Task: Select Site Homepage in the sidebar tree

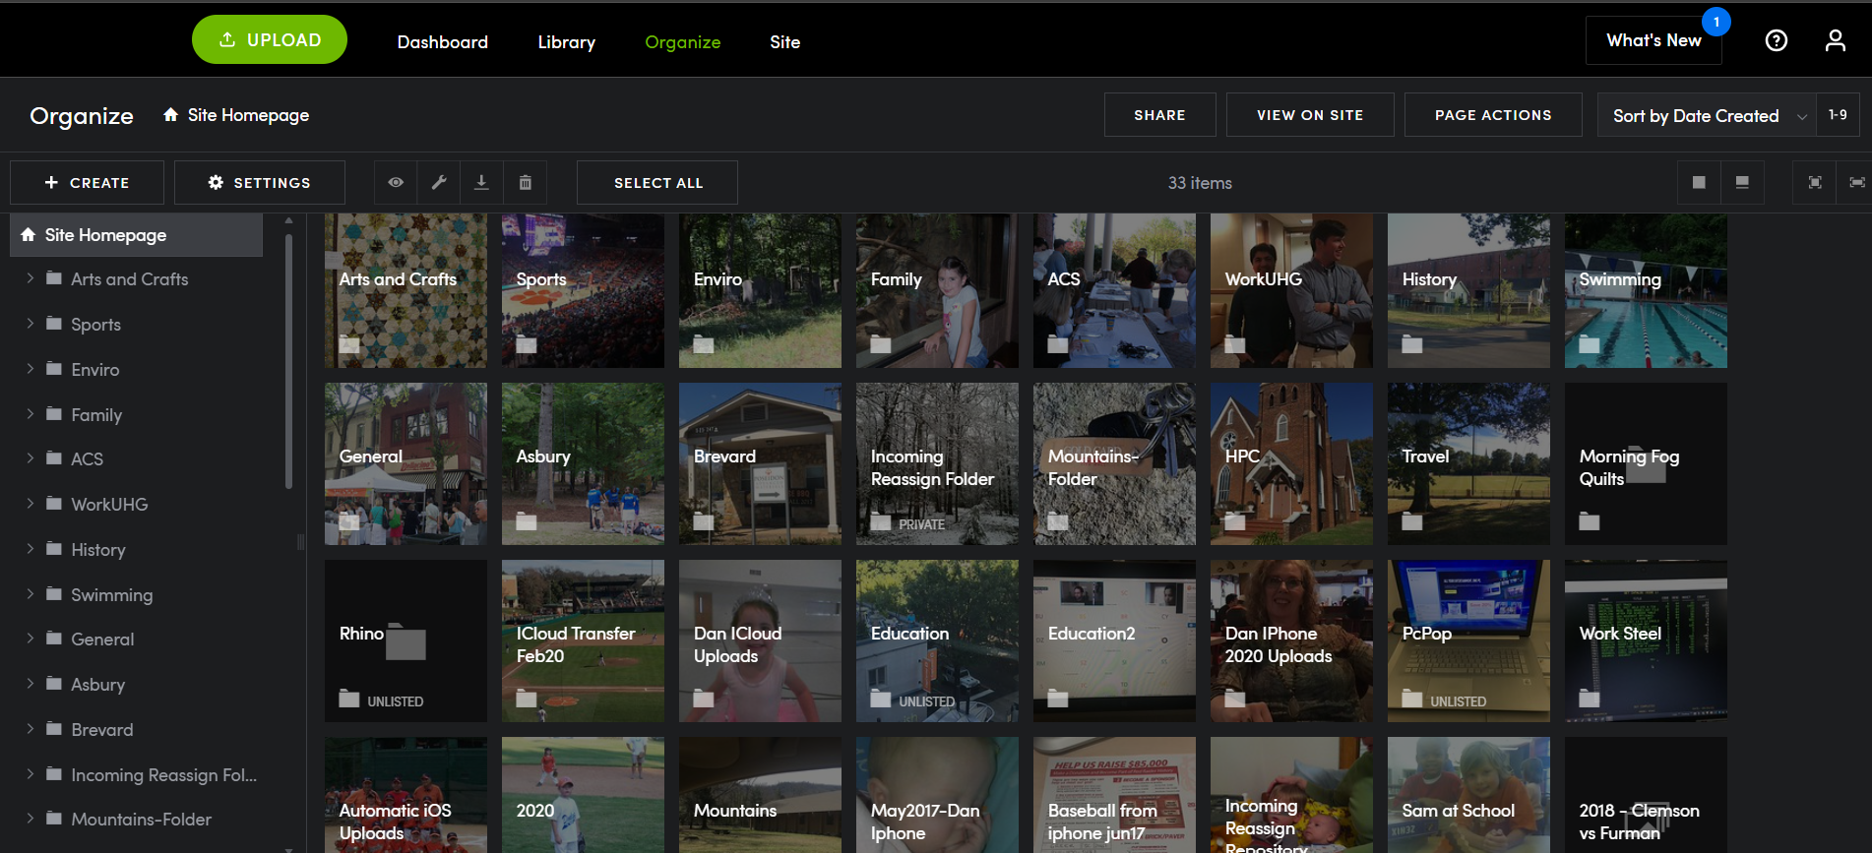Action: (137, 235)
